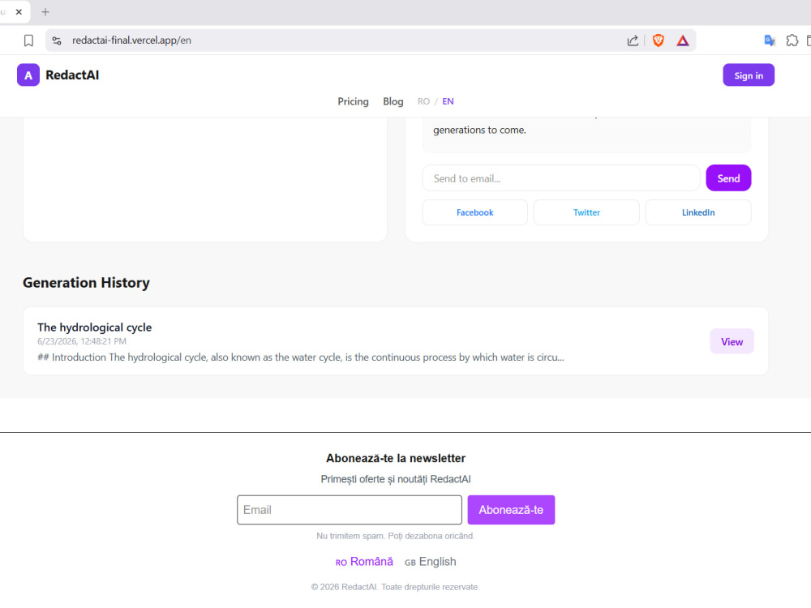Share to Facebook
Image resolution: width=811 pixels, height=608 pixels.
(x=474, y=212)
